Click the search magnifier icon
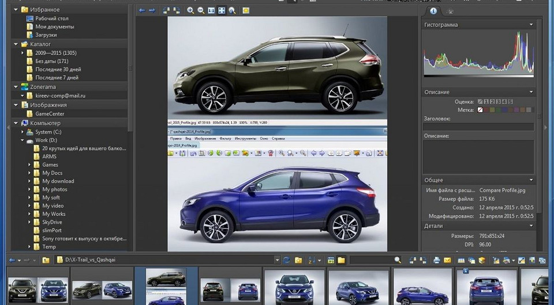This screenshot has width=554, height=305. (398, 260)
